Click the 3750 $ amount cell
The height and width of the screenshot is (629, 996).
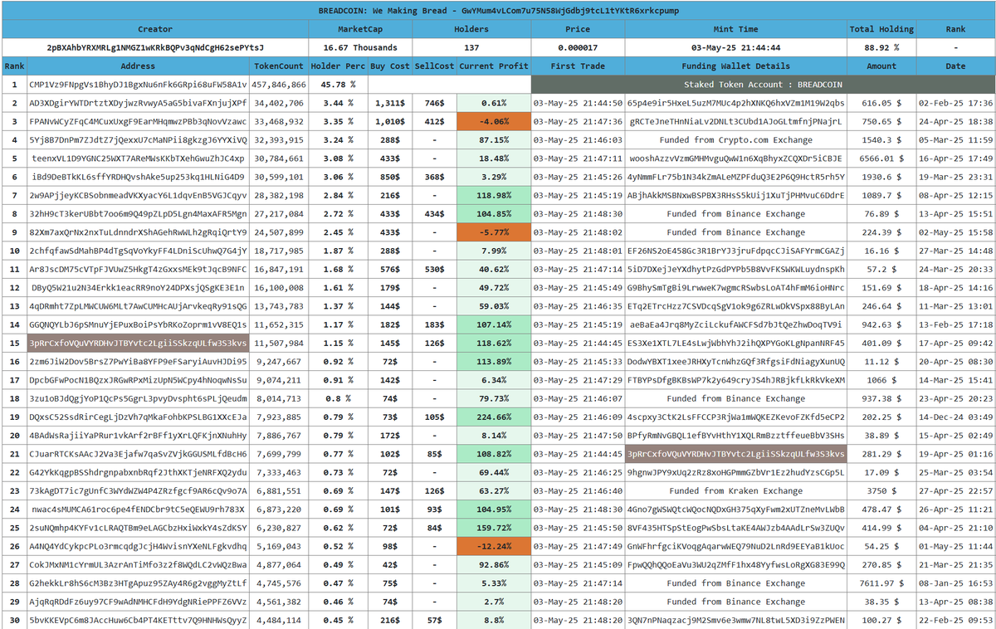pos(881,490)
